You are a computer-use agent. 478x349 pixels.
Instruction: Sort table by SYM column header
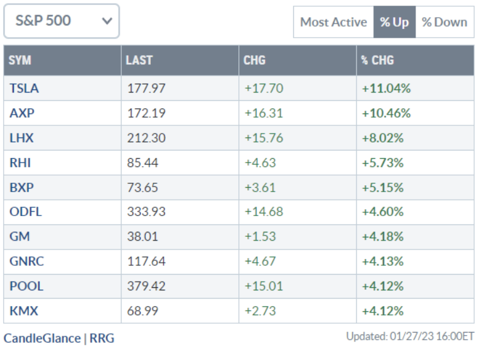[x=20, y=60]
